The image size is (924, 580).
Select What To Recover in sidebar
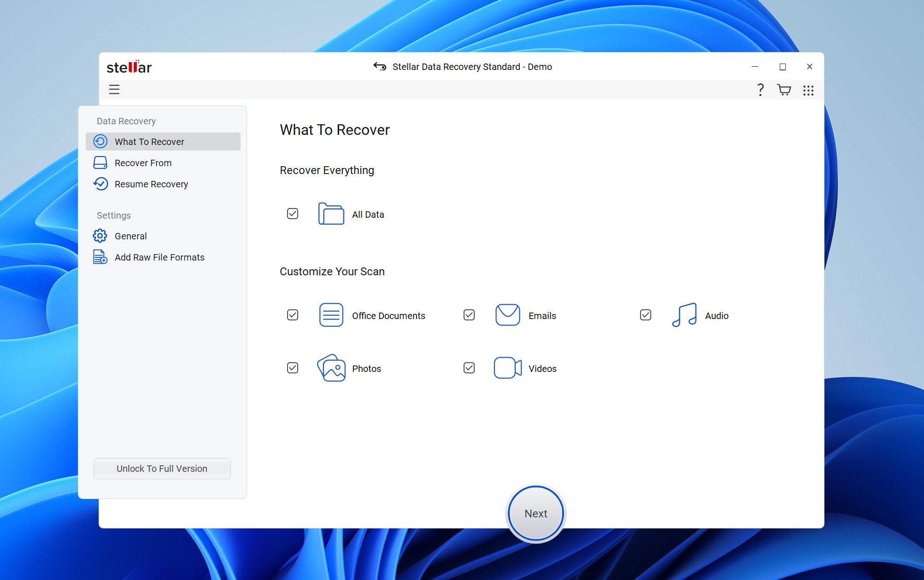163,141
